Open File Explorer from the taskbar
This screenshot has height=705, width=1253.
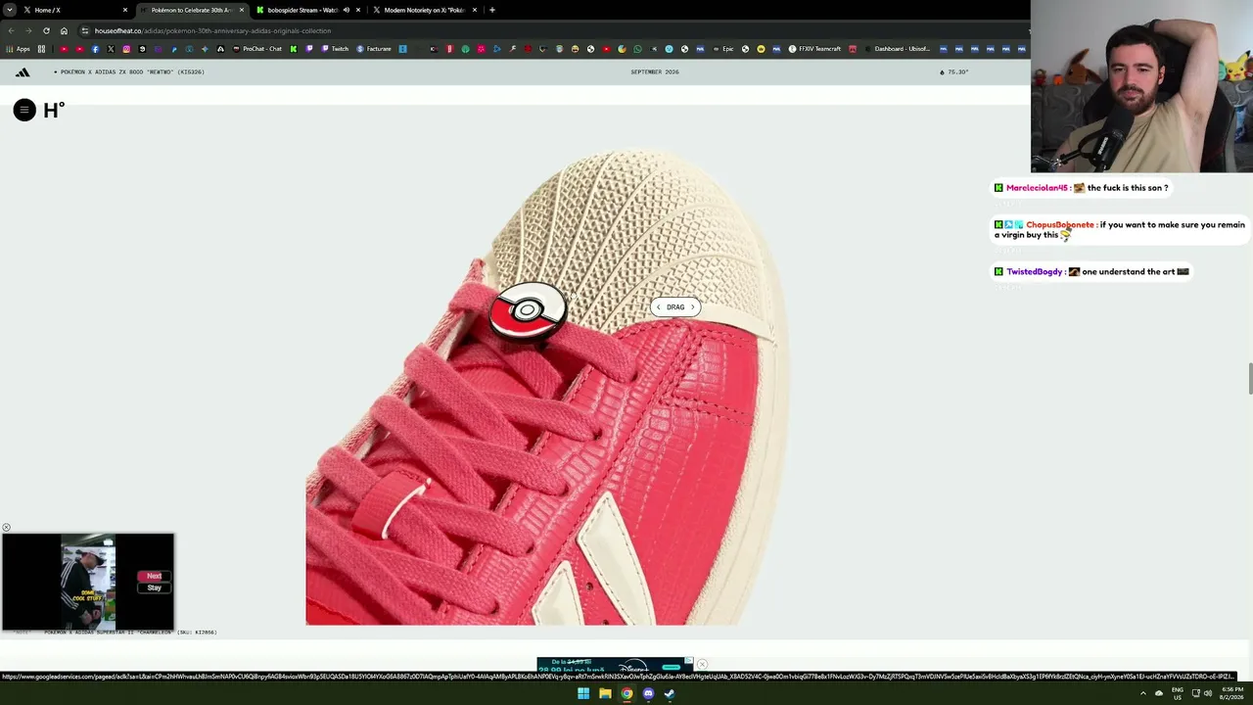(x=605, y=694)
